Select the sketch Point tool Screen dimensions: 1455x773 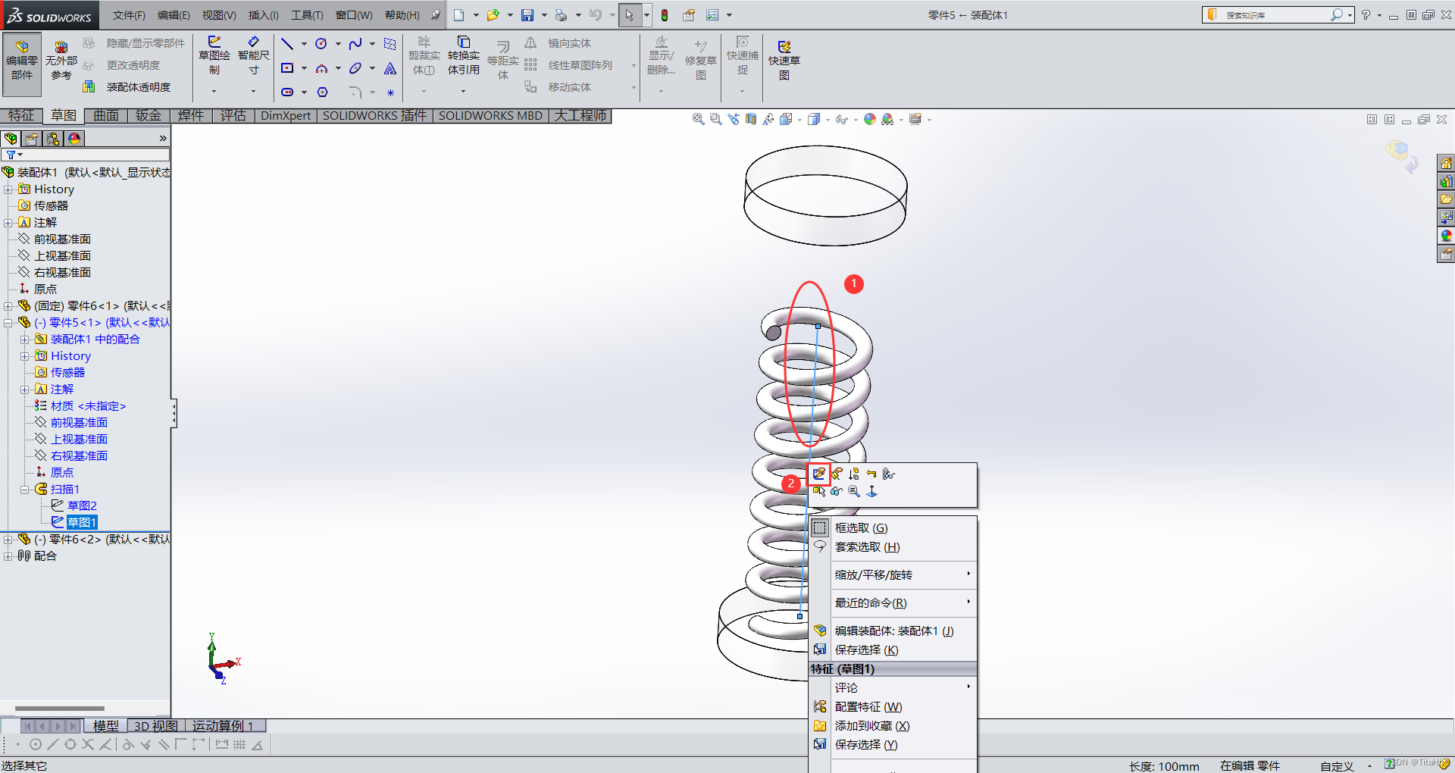(390, 93)
